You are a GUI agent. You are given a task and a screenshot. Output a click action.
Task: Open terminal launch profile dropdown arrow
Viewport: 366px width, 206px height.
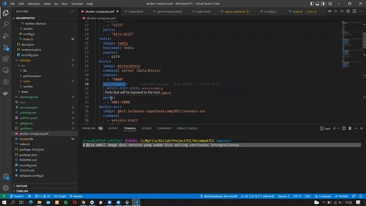click(338, 128)
